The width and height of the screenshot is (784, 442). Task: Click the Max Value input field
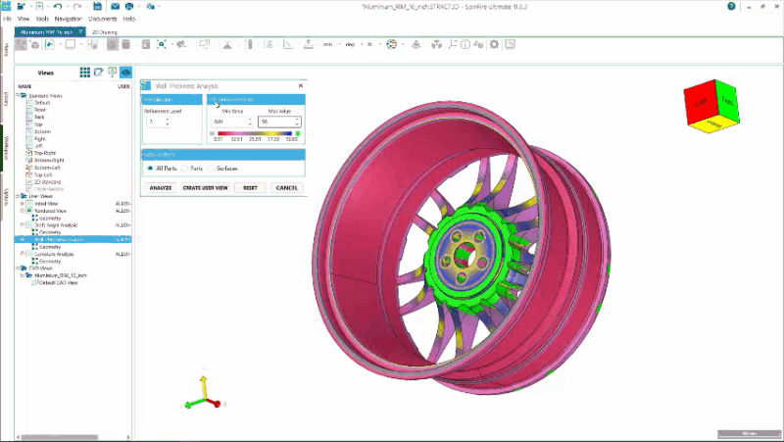click(x=274, y=123)
